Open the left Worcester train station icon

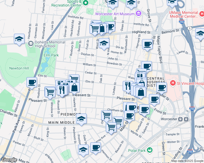pos(180,119)
